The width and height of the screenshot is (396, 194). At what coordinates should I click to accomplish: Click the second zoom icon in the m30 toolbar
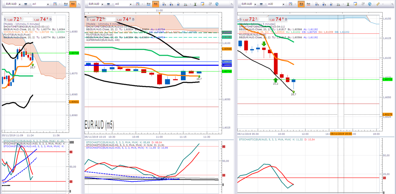tap(324, 4)
